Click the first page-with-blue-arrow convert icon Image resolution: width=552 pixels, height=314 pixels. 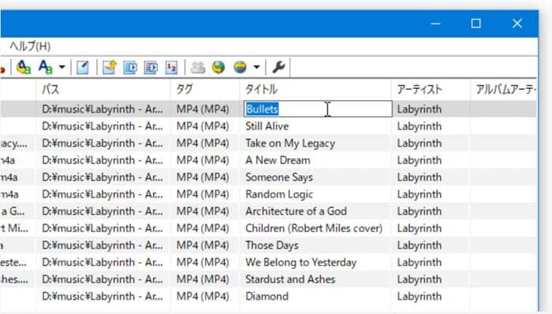coord(130,67)
